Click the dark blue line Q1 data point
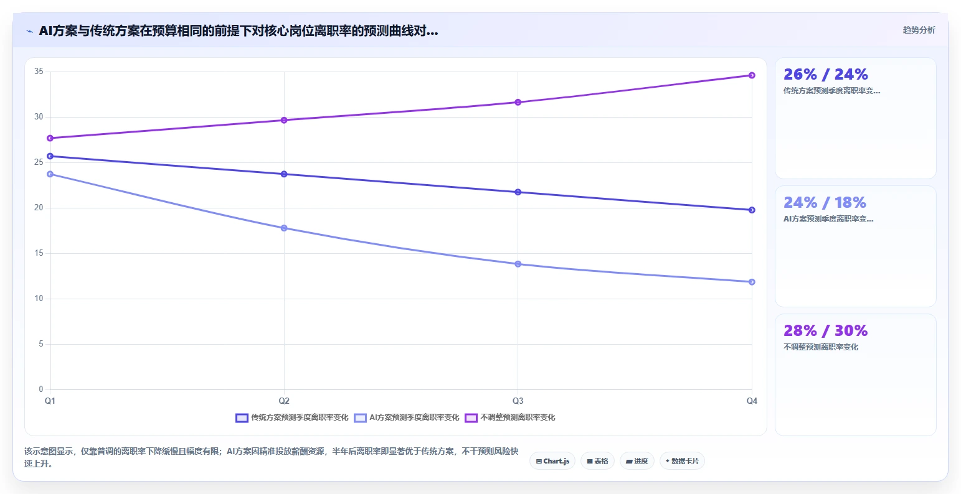 50,156
